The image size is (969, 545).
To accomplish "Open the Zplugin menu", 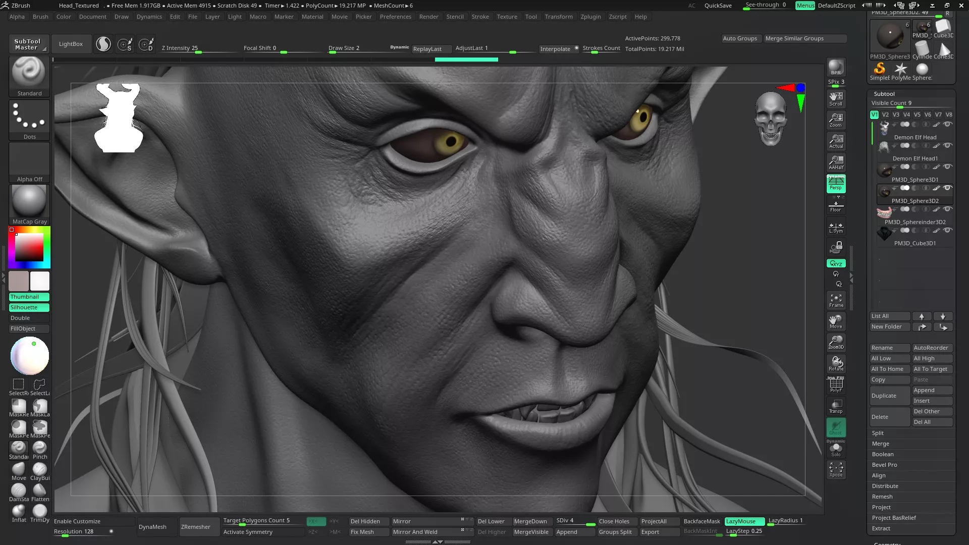I will pyautogui.click(x=590, y=17).
